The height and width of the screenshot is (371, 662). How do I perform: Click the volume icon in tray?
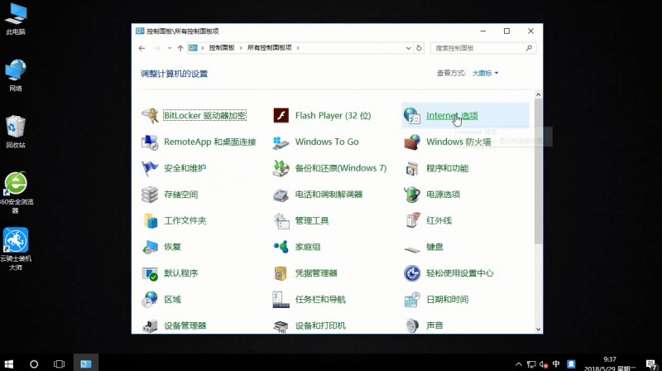tap(544, 364)
